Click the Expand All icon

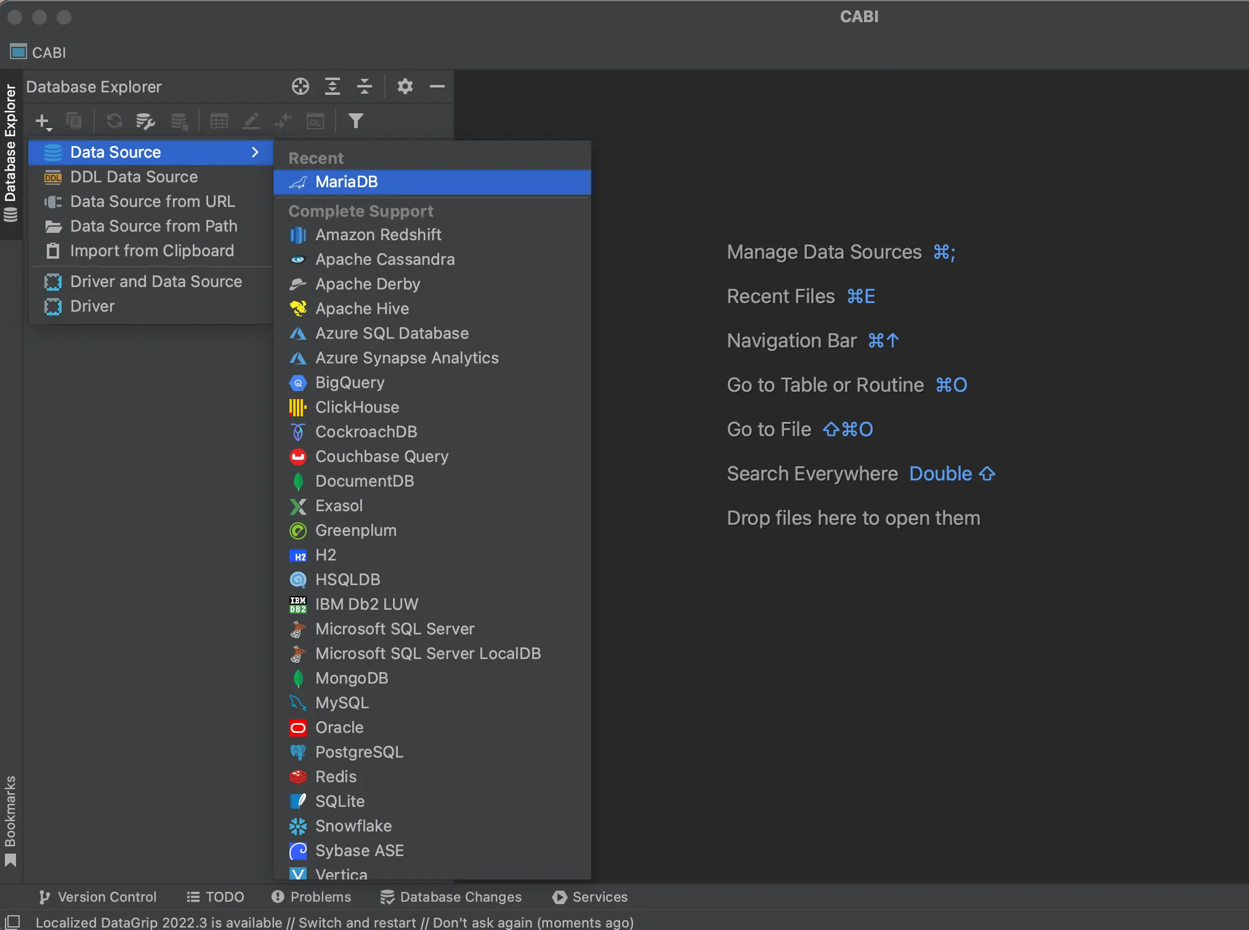coord(333,87)
